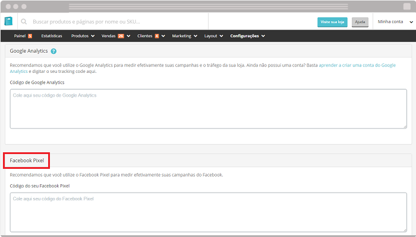
Task: Expand the Configurações dropdown arrow
Action: [263, 36]
